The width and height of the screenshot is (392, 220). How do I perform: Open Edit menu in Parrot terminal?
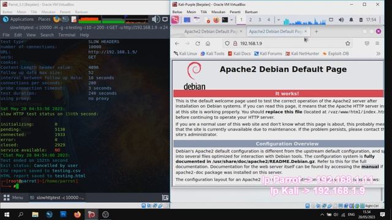click(x=18, y=35)
